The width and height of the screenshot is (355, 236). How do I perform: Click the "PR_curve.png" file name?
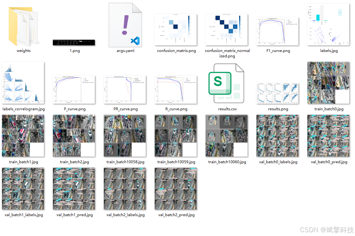click(125, 109)
